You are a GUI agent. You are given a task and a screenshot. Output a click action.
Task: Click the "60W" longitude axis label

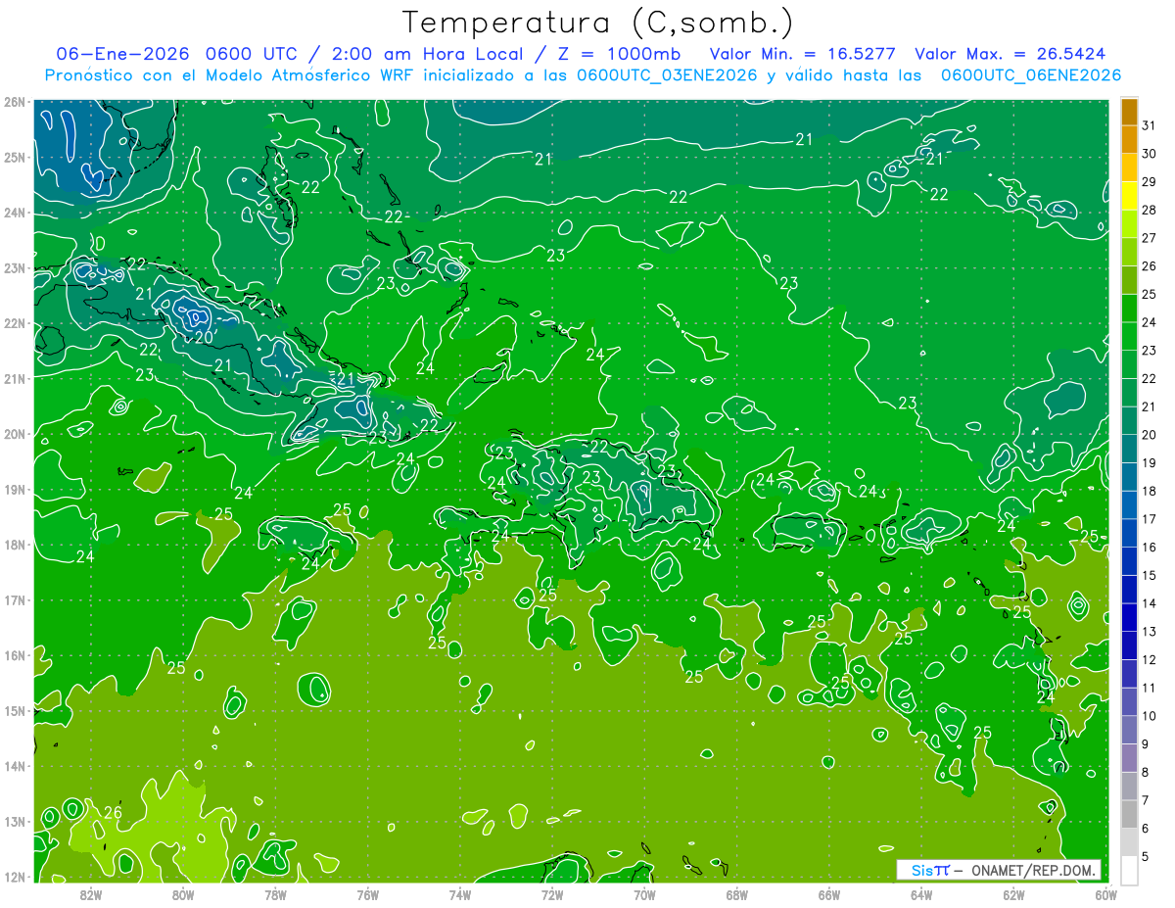click(x=1105, y=894)
